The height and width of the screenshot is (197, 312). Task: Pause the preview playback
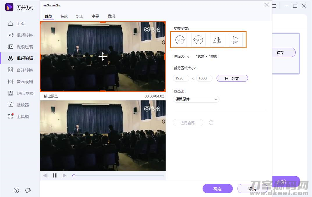[55, 175]
